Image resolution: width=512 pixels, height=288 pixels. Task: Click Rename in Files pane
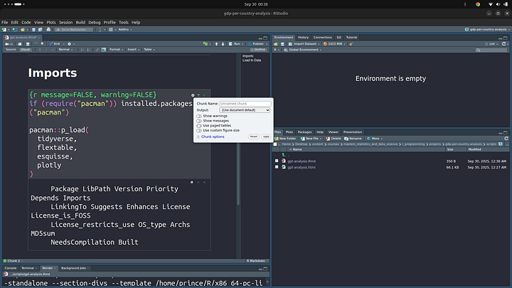point(353,139)
